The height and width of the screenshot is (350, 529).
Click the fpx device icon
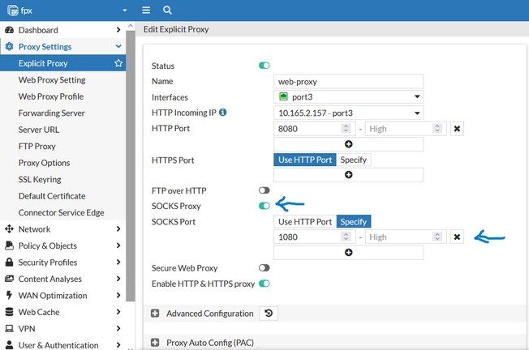coord(13,11)
